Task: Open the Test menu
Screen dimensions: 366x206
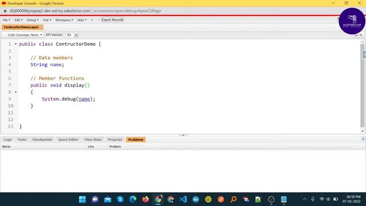Action: click(47, 20)
